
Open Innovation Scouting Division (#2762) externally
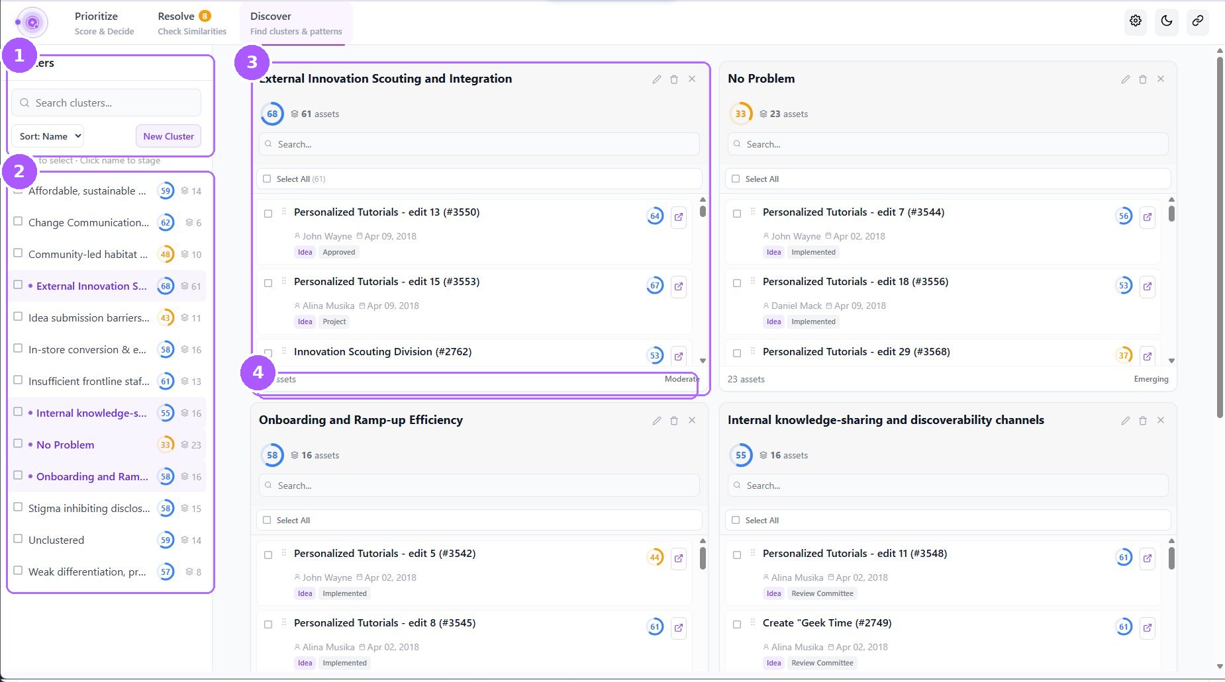pyautogui.click(x=679, y=356)
